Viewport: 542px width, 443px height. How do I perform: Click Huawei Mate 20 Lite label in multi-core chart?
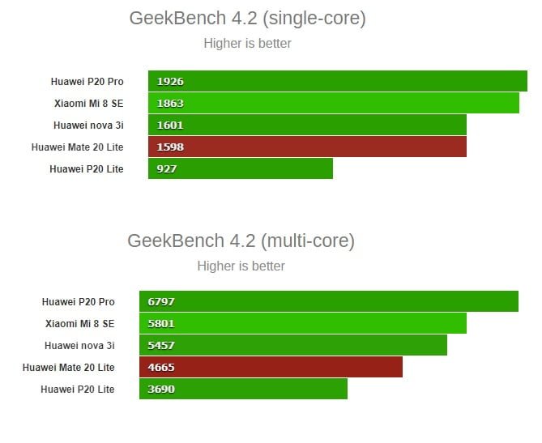coord(69,368)
